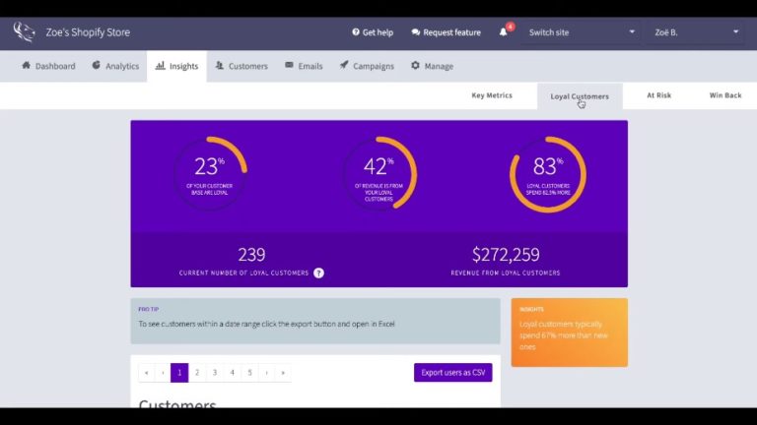
Task: Open Get help in the header
Action: point(371,32)
